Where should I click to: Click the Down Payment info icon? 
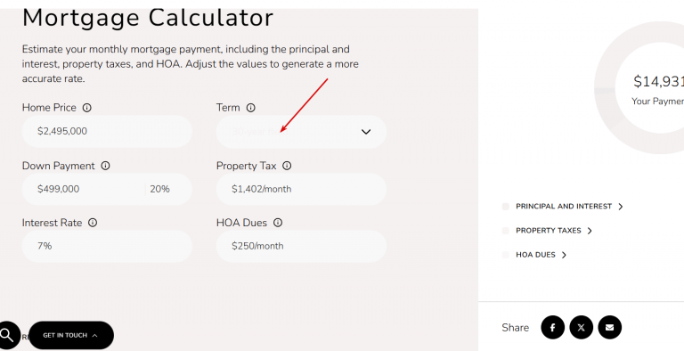(x=106, y=166)
